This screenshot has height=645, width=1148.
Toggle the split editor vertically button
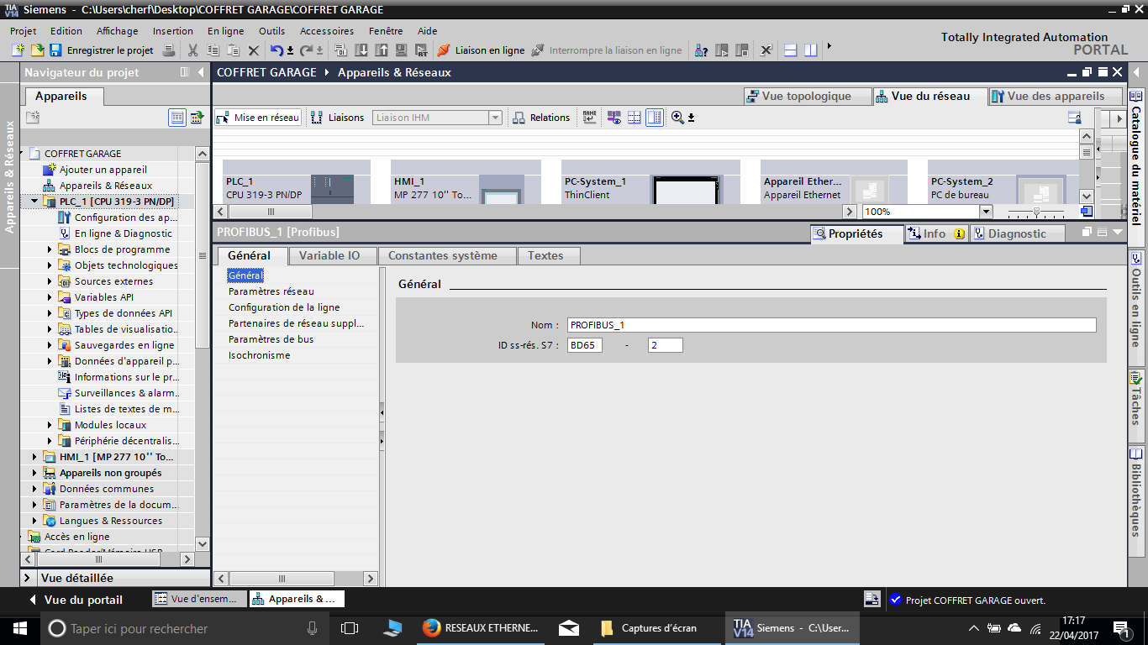click(x=810, y=50)
